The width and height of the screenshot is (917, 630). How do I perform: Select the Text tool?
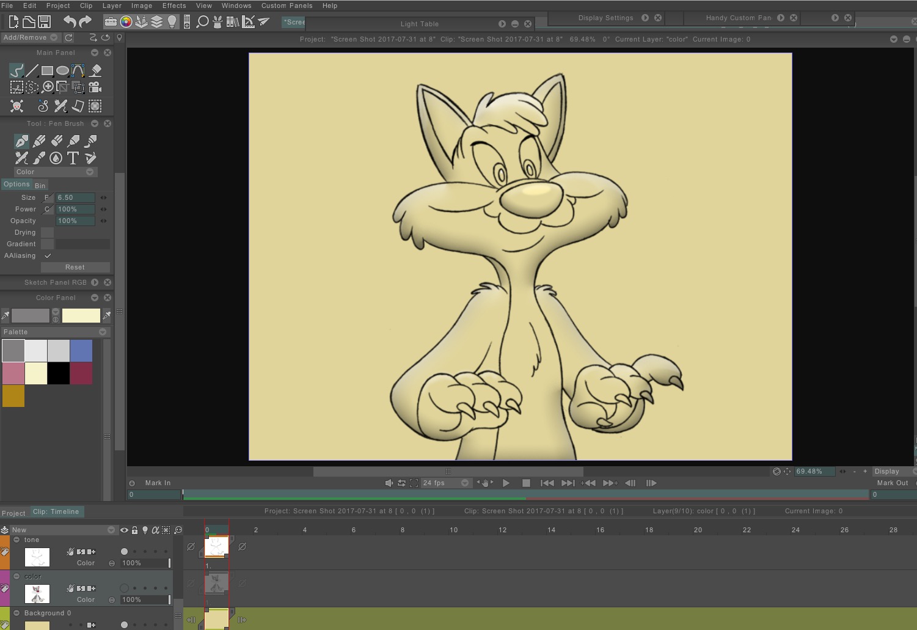tap(73, 158)
